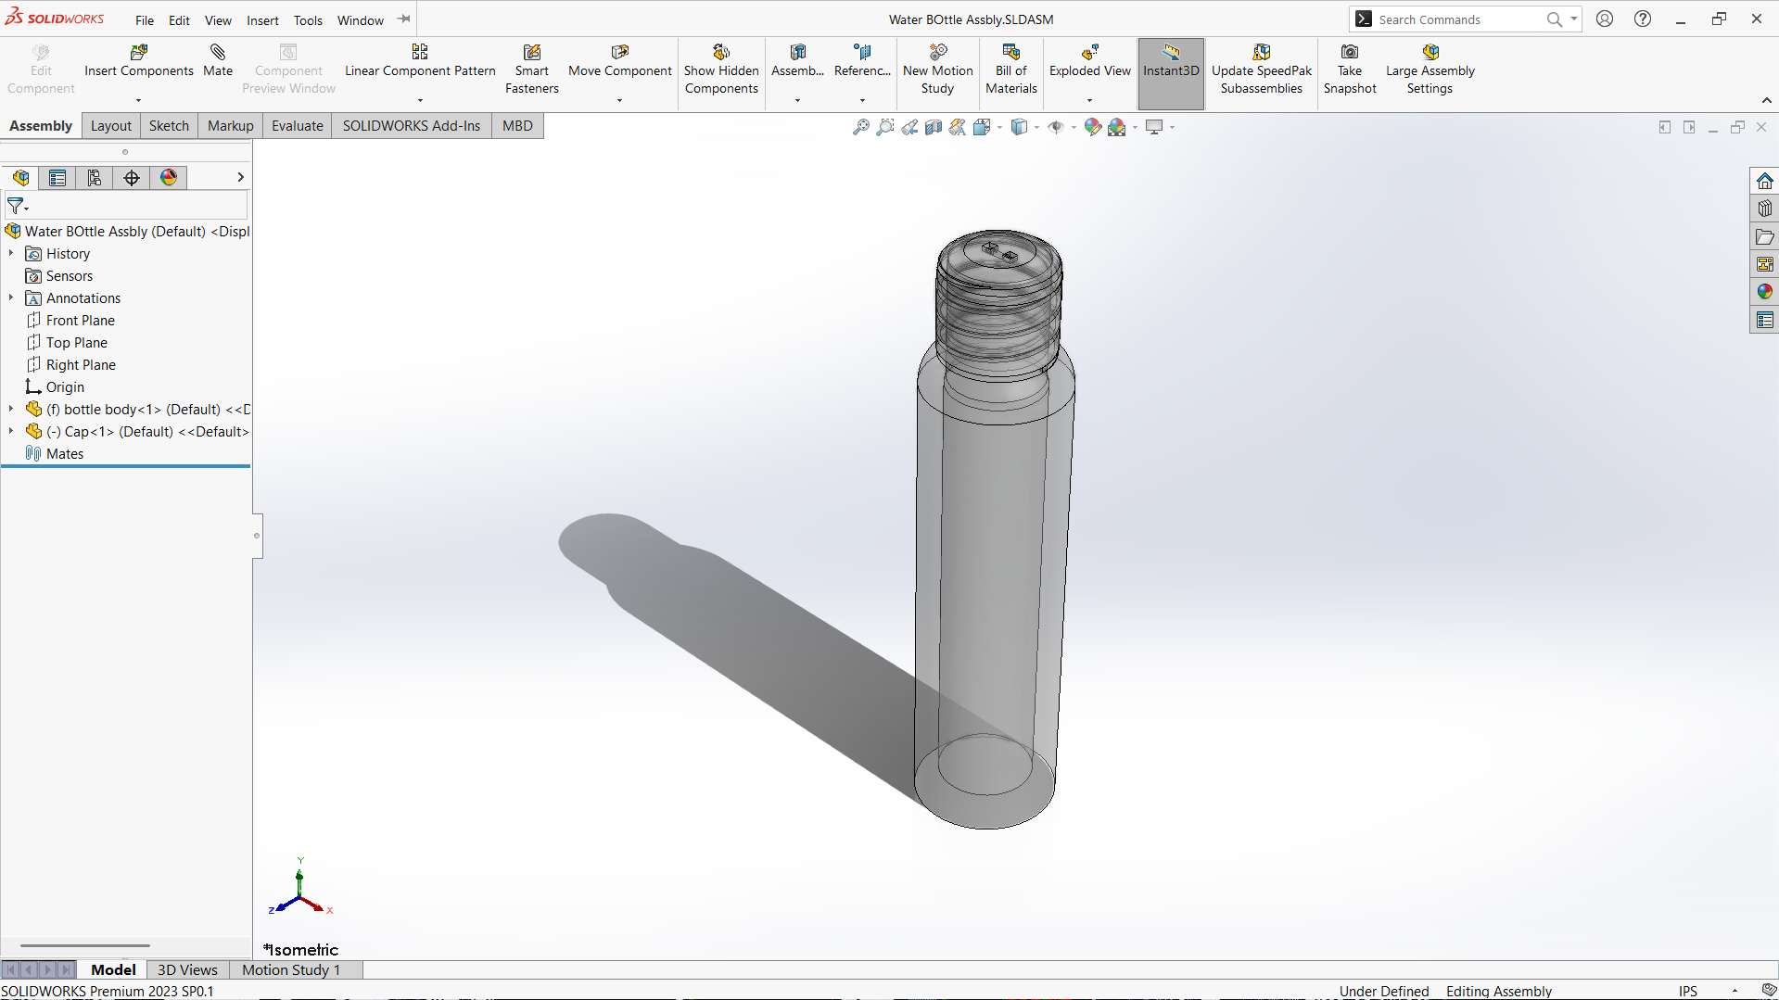Open the Insert Components dropdown arrow
The image size is (1779, 1000).
138,100
